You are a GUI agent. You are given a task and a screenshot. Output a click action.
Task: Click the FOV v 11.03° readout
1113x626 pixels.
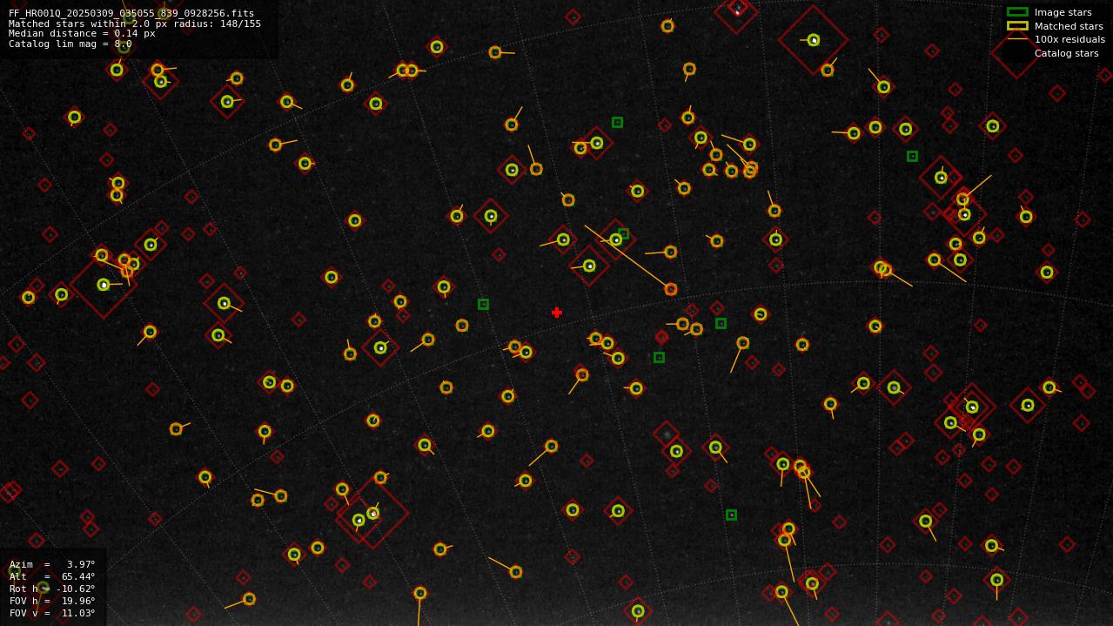click(52, 613)
